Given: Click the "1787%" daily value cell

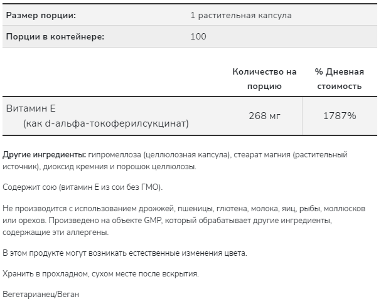Looking at the screenshot, I should (x=339, y=115).
